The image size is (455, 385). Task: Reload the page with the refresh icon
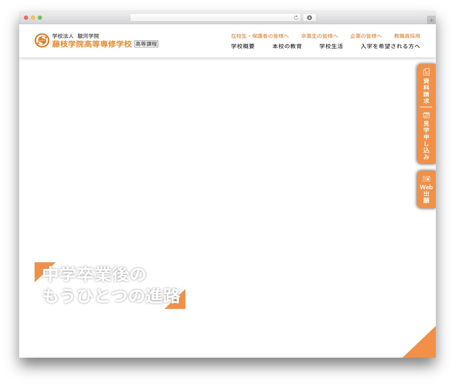(296, 18)
